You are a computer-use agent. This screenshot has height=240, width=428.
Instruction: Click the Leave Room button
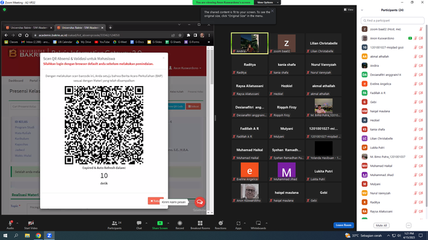343,225
